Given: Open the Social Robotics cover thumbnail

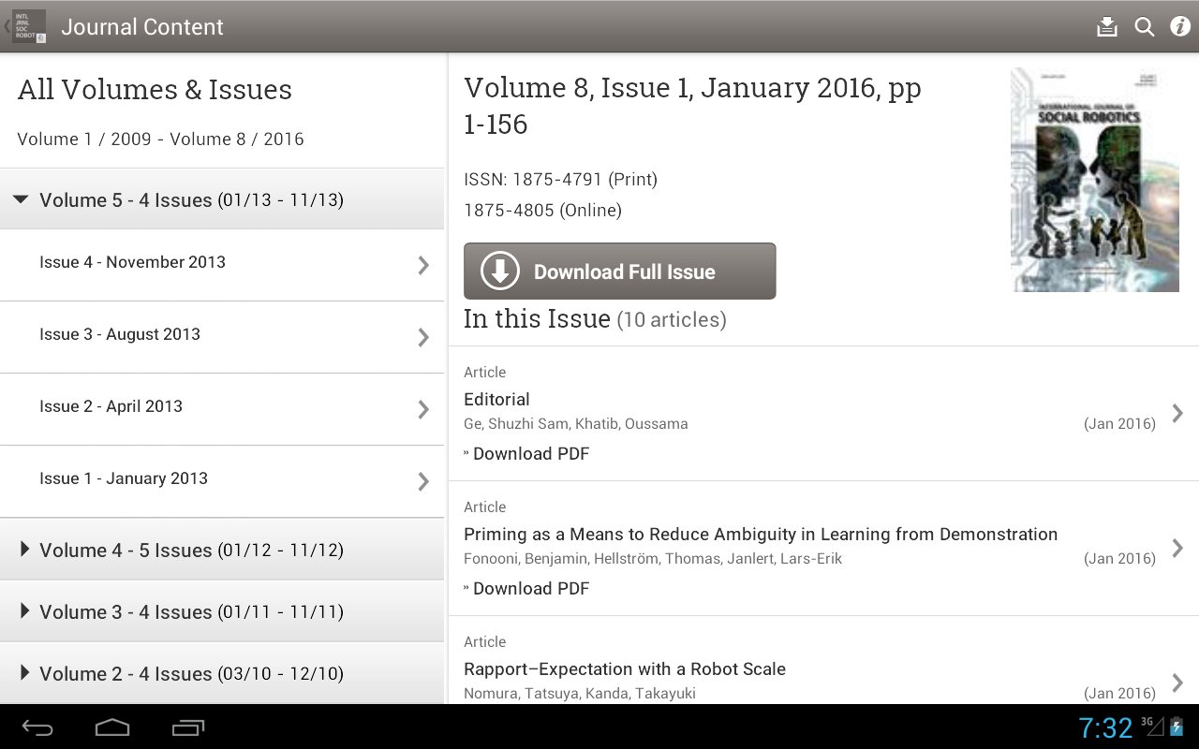Looking at the screenshot, I should point(1094,180).
